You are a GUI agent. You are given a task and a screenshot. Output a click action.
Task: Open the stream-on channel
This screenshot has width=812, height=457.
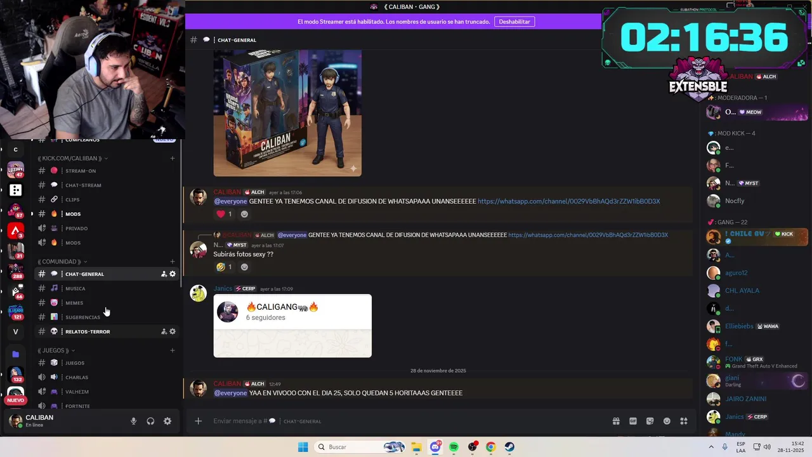pos(107,171)
